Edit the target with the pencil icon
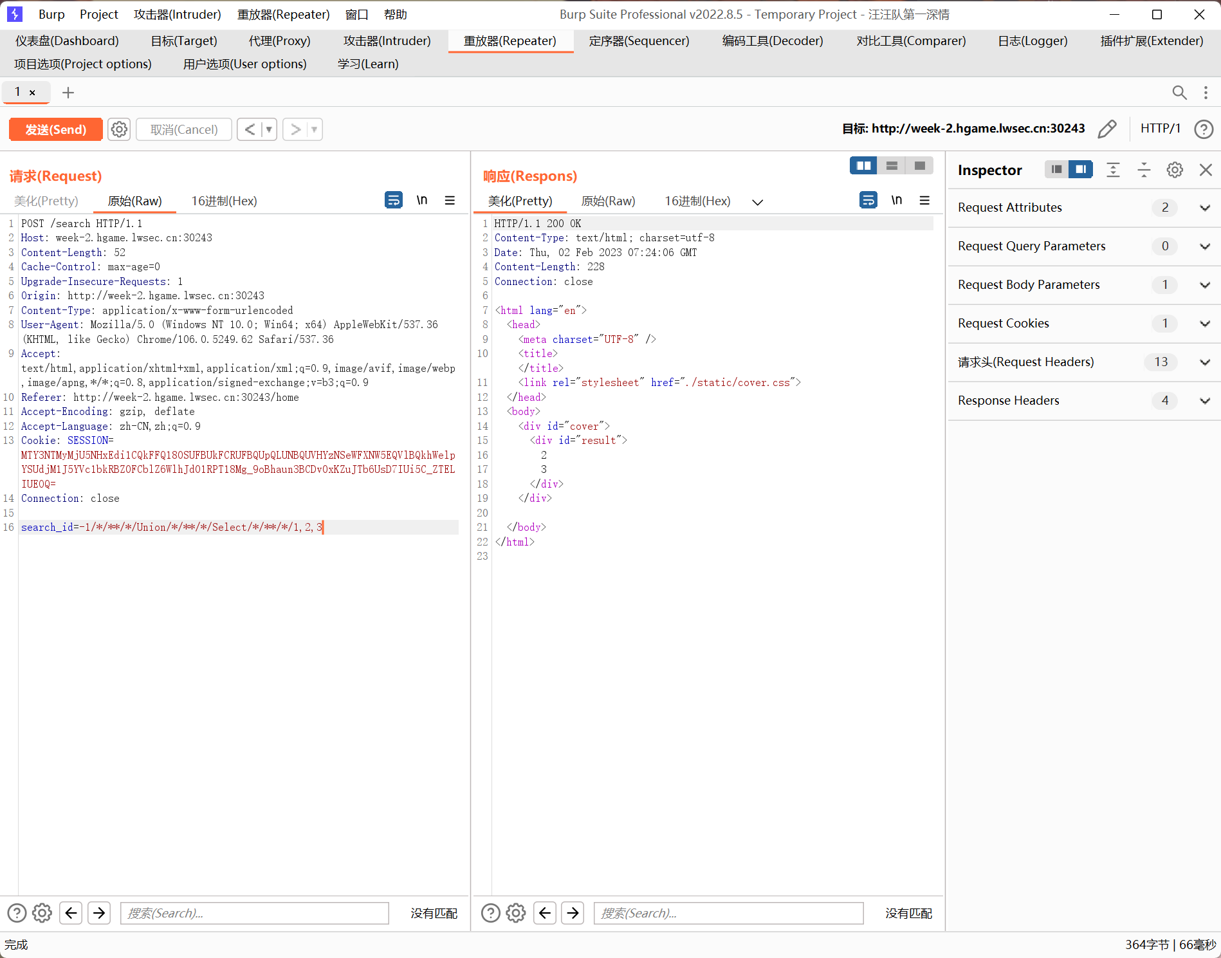 (x=1107, y=129)
